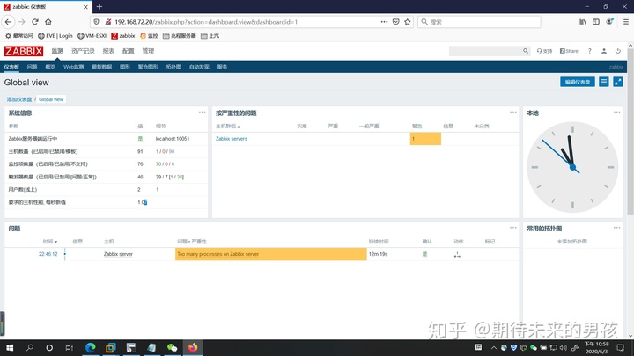Image resolution: width=634 pixels, height=356 pixels.
Task: Open the 上汽 bookmarks folder
Action: [x=210, y=35]
